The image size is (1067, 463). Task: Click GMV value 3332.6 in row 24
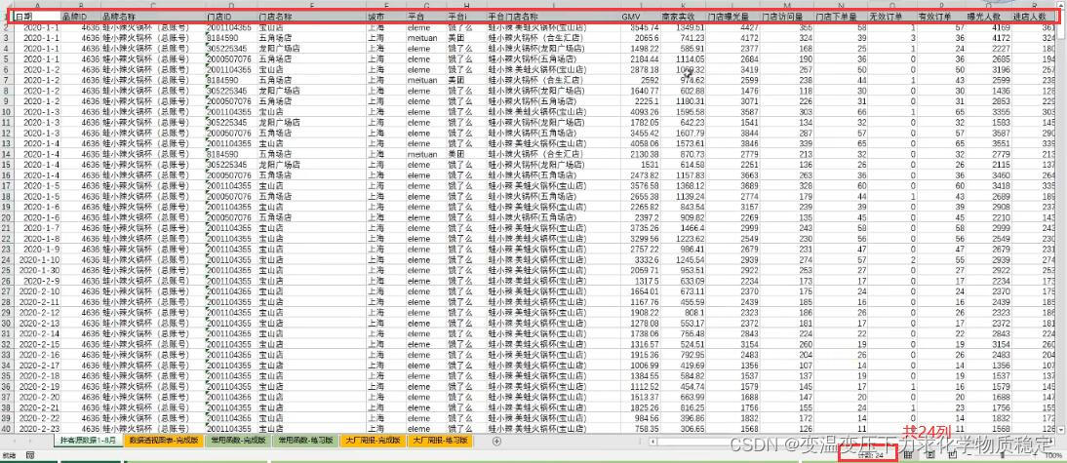click(640, 259)
